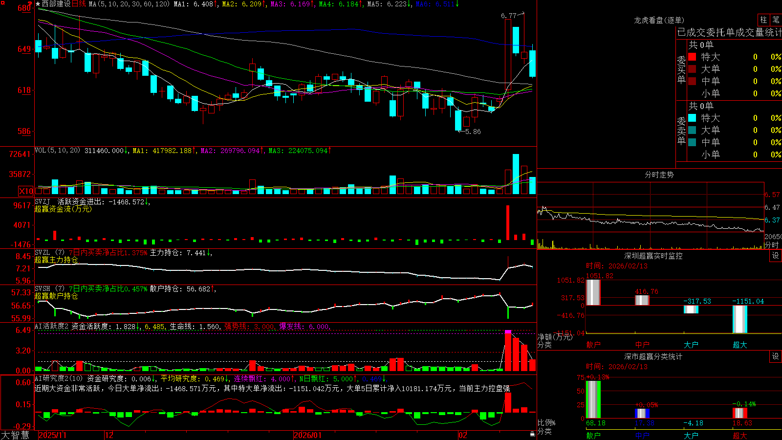The height and width of the screenshot is (440, 782).
Task: Click the SVZL (7) indicator name
Action: [49, 253]
